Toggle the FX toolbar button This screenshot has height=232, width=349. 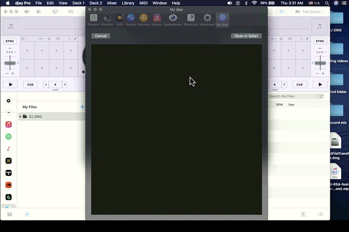(x=71, y=12)
